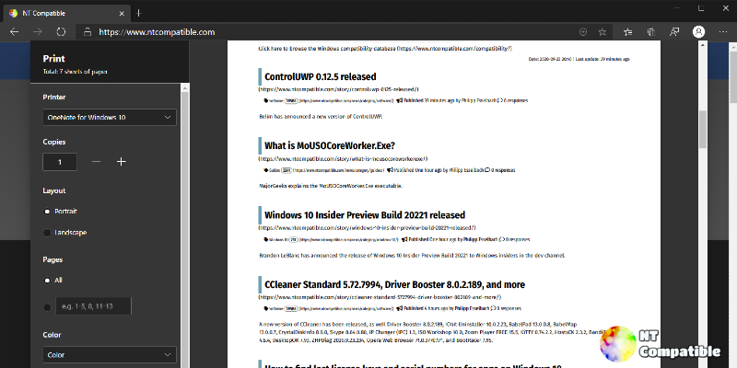Click the Print panel title
The image size is (737, 368).
point(54,59)
